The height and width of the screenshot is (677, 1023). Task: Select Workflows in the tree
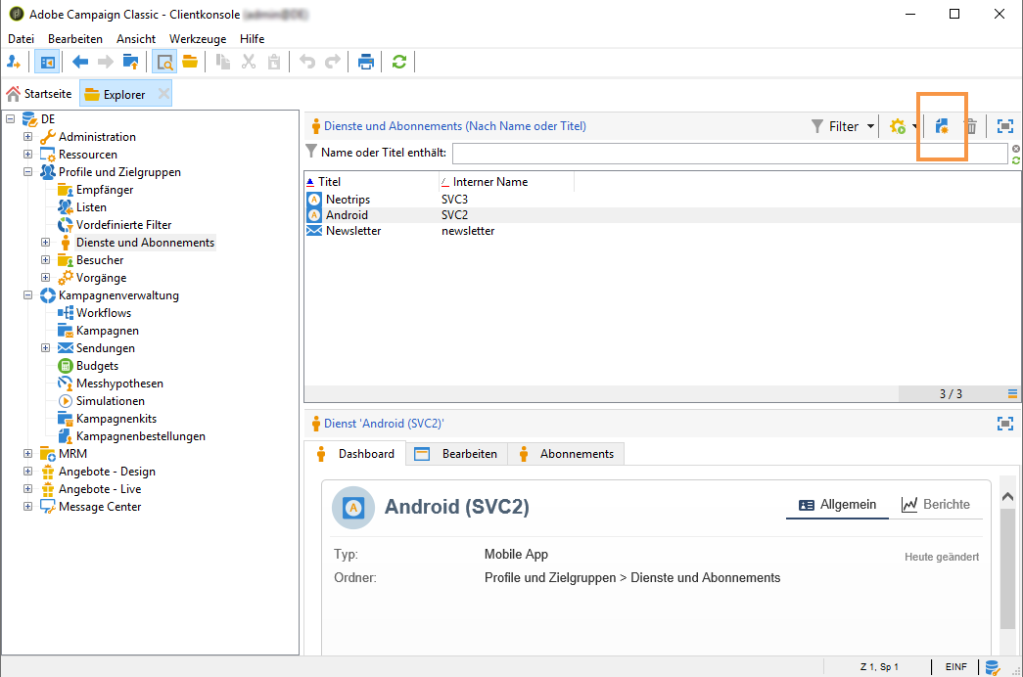pyautogui.click(x=104, y=312)
